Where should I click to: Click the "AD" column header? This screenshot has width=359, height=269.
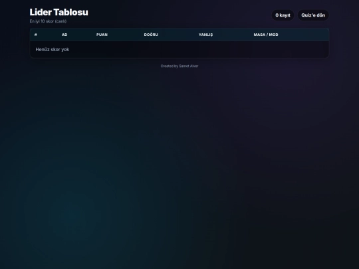tap(64, 35)
